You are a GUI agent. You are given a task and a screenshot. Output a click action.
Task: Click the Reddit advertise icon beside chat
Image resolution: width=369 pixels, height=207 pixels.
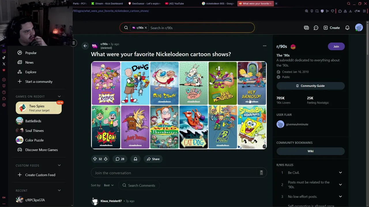306,28
